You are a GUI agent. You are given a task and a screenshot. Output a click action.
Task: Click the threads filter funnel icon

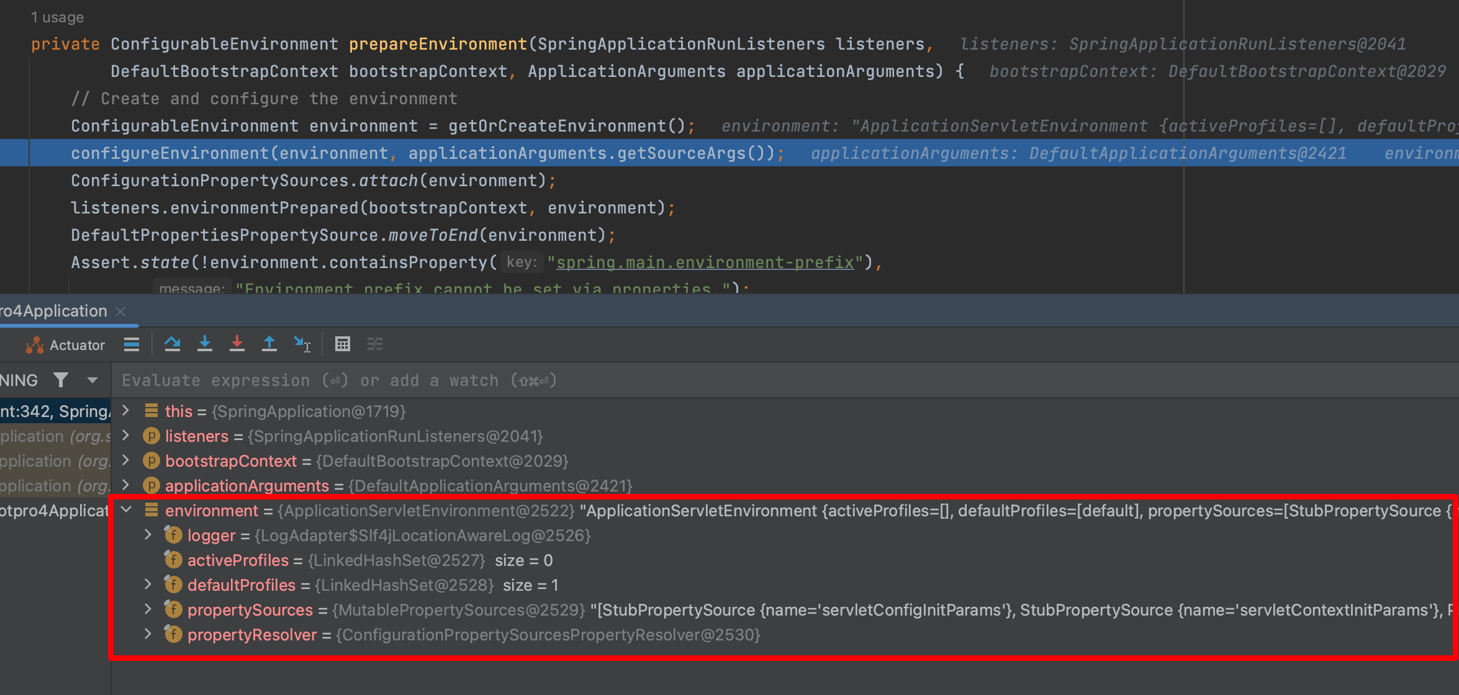pyautogui.click(x=61, y=380)
